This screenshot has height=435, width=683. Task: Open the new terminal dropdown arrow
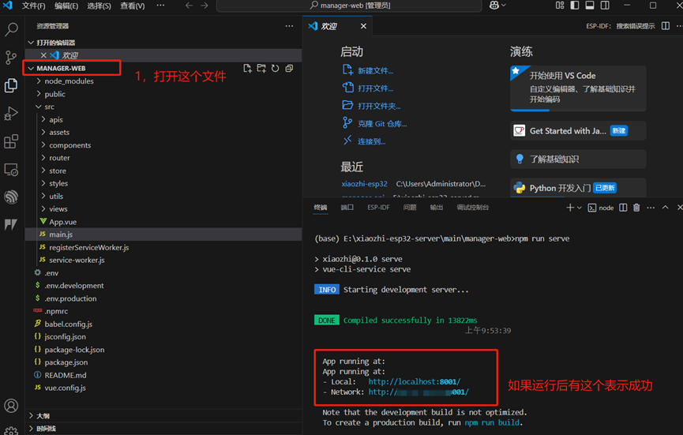(x=580, y=208)
